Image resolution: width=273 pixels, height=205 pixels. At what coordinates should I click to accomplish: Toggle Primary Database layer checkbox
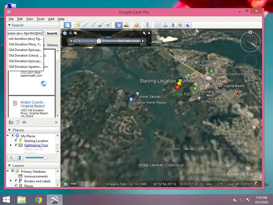(x=13, y=171)
